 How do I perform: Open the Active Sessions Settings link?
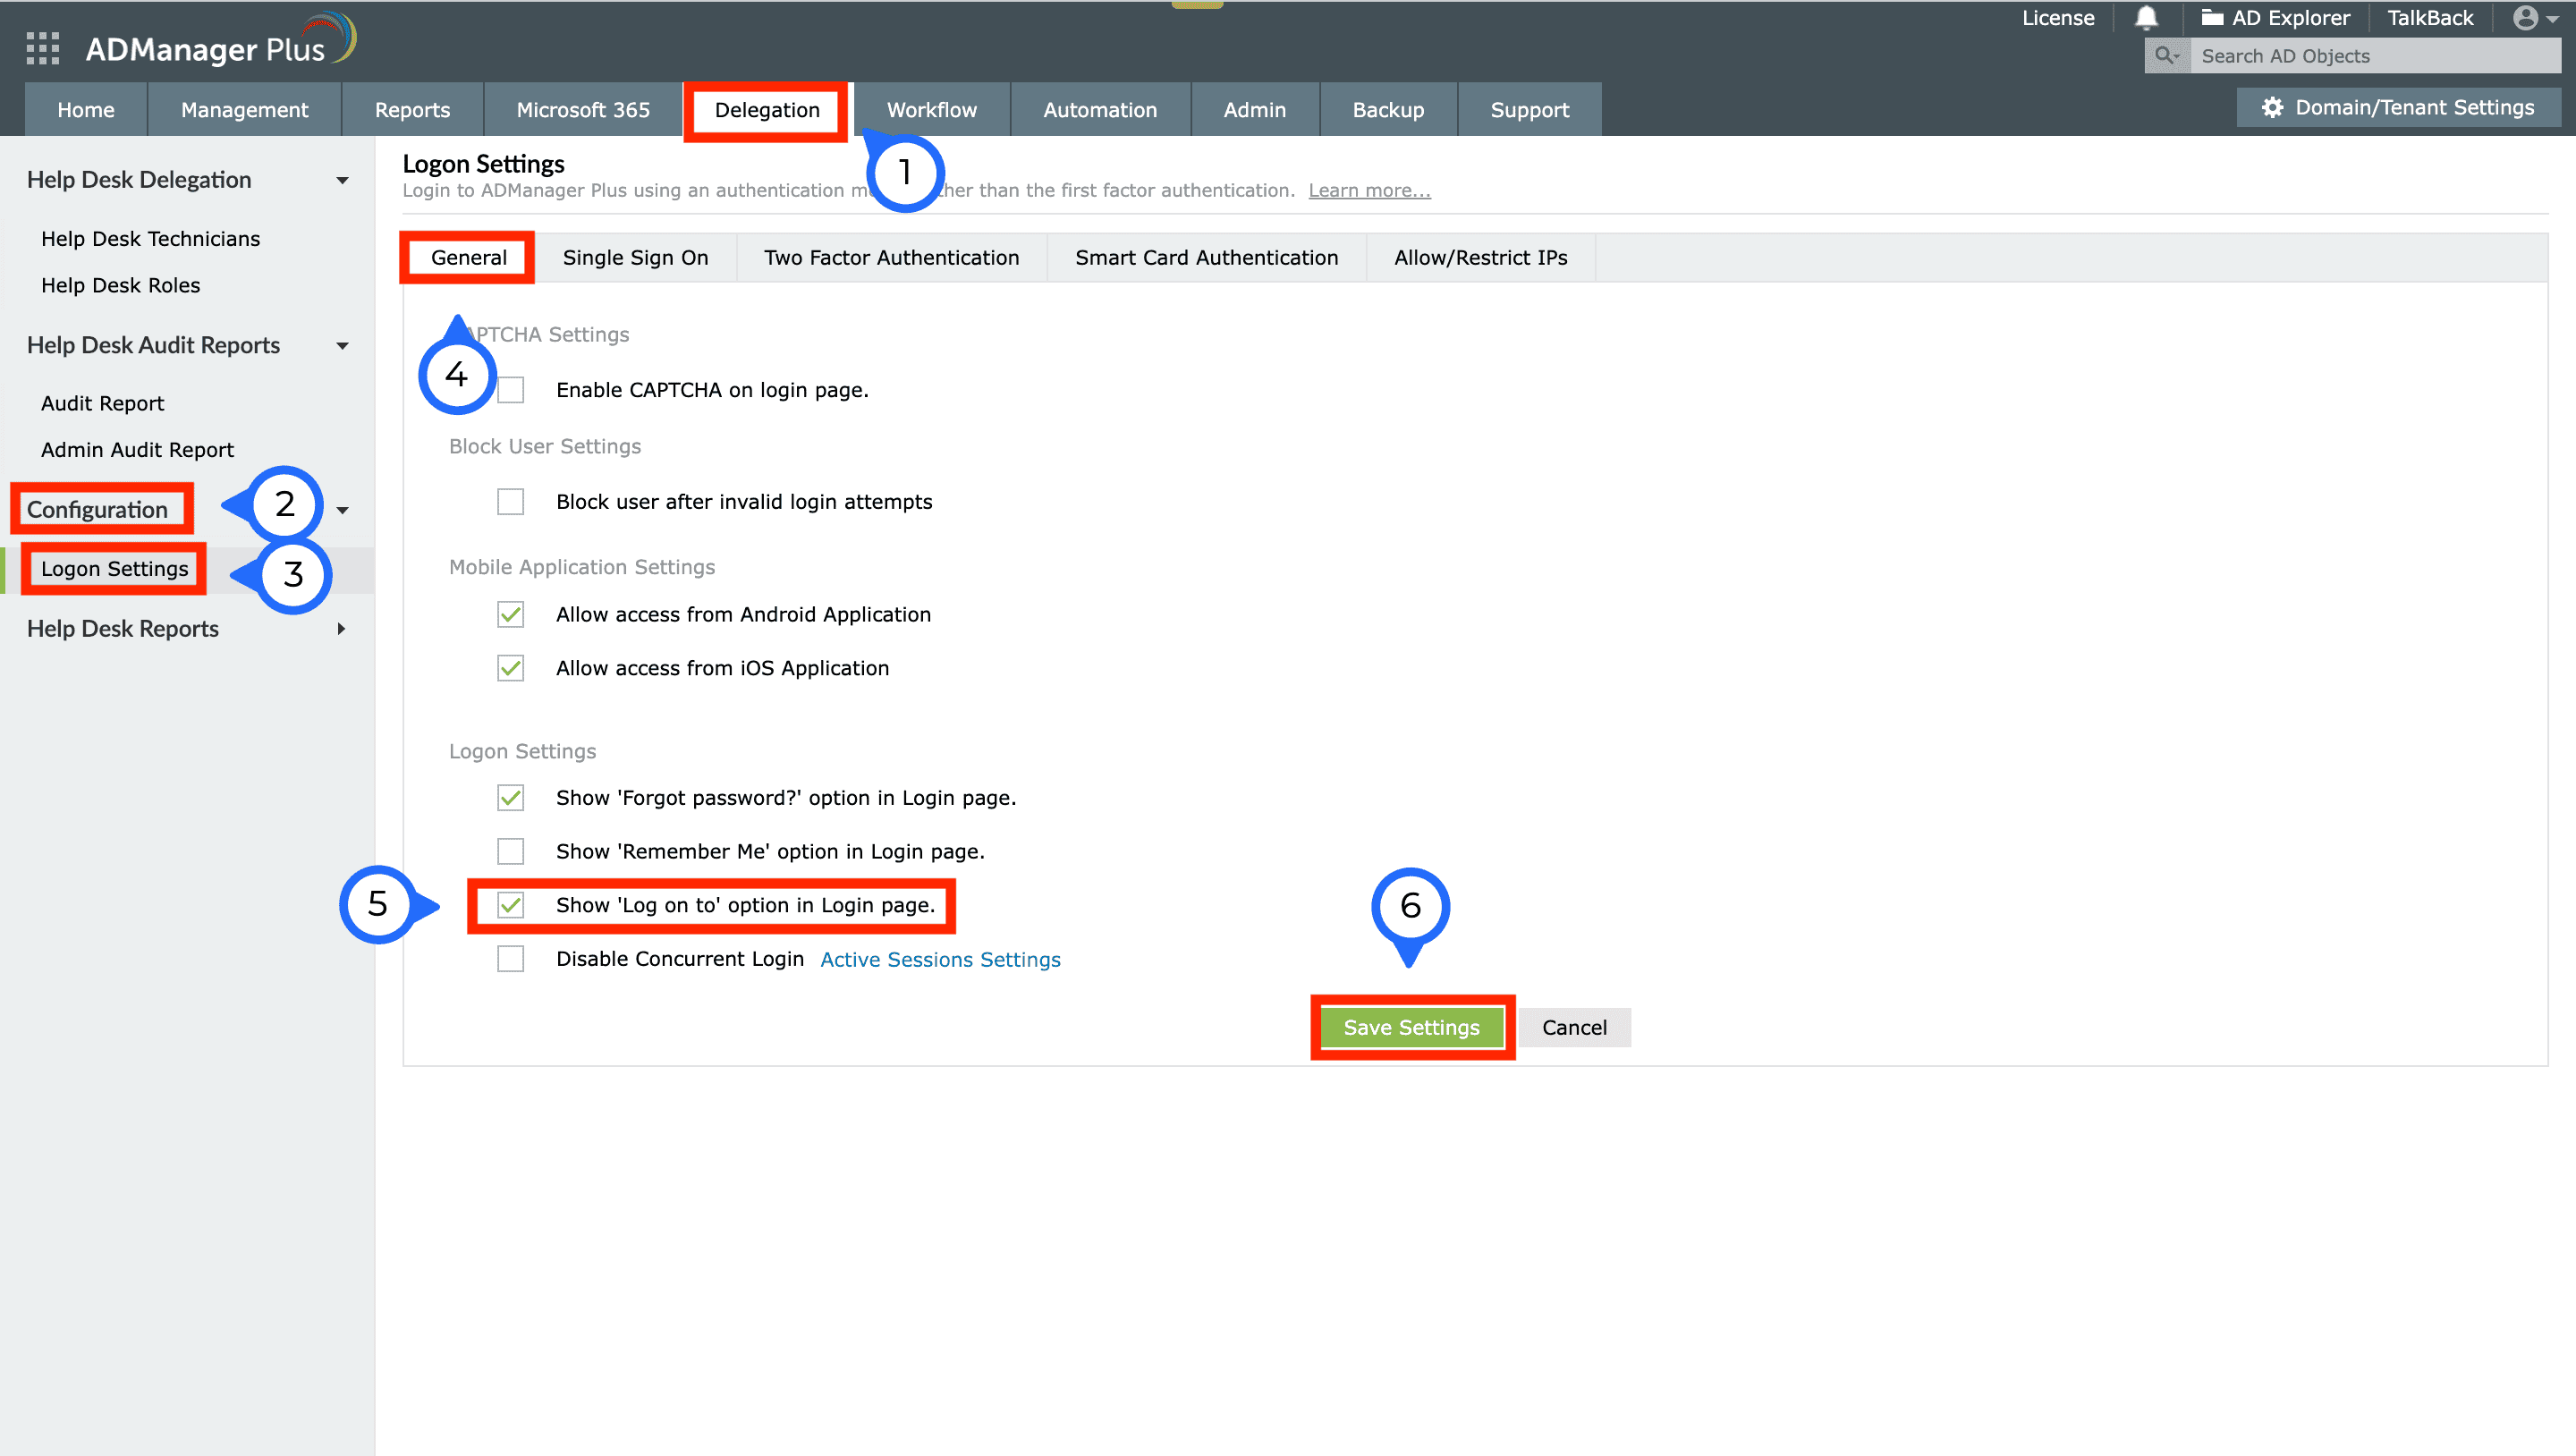coord(940,960)
